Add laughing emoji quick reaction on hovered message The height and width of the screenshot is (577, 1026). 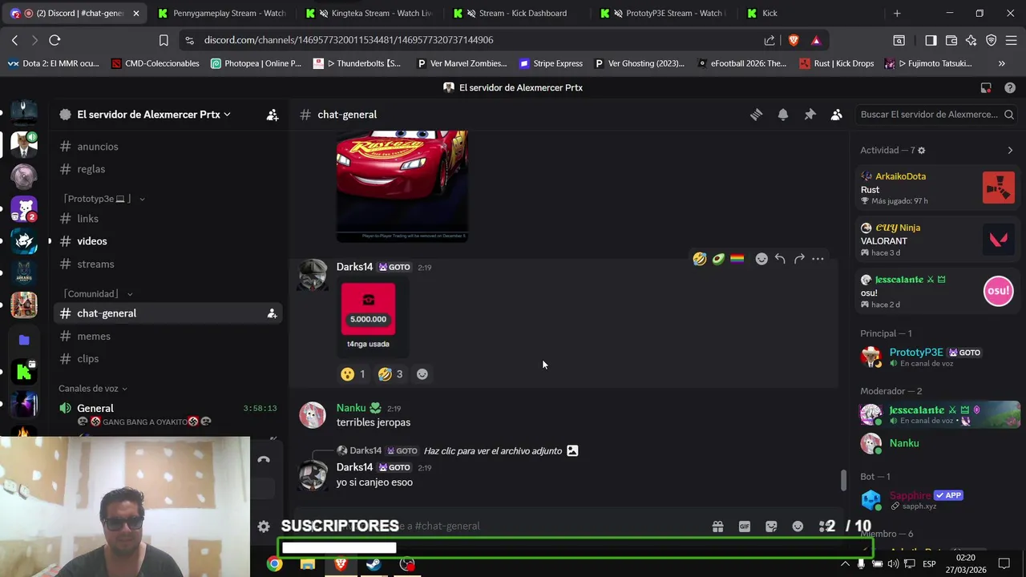(700, 259)
